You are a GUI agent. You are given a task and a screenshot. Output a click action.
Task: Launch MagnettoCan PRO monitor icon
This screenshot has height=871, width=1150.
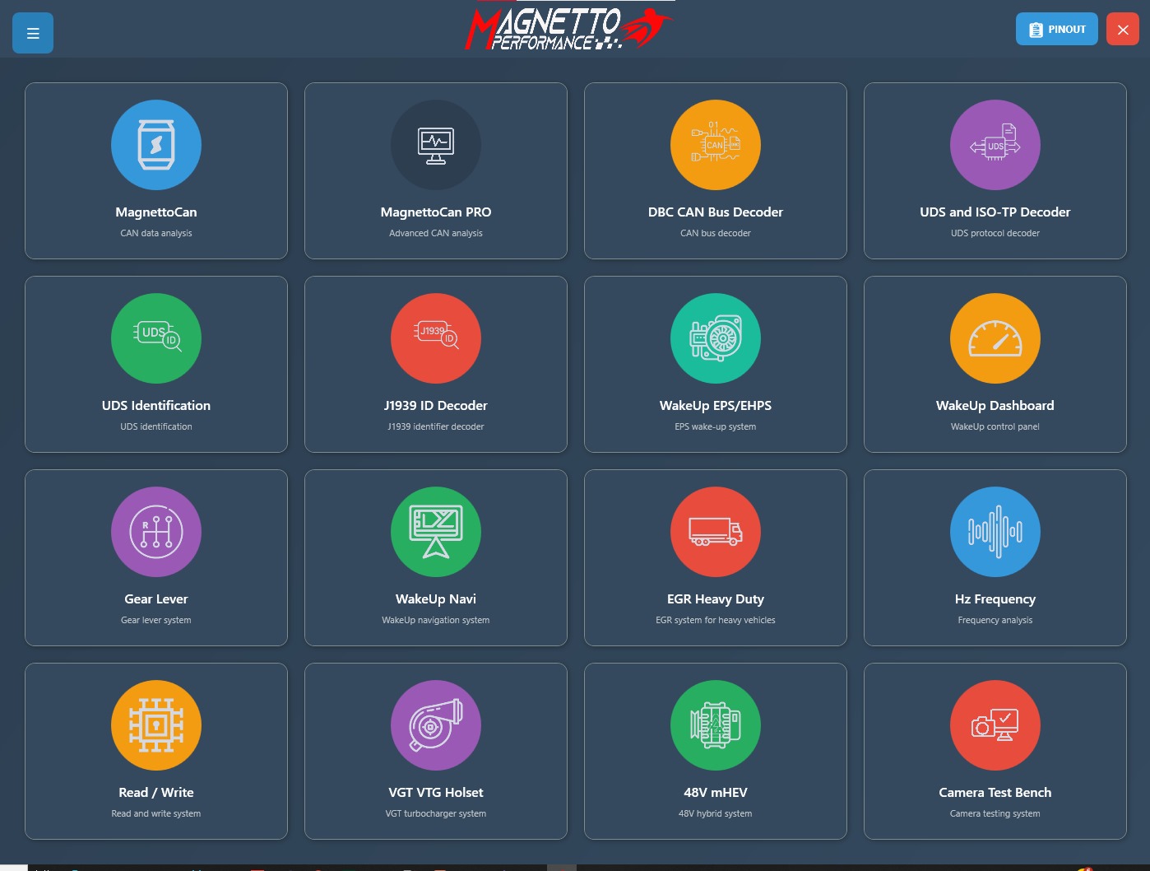436,145
